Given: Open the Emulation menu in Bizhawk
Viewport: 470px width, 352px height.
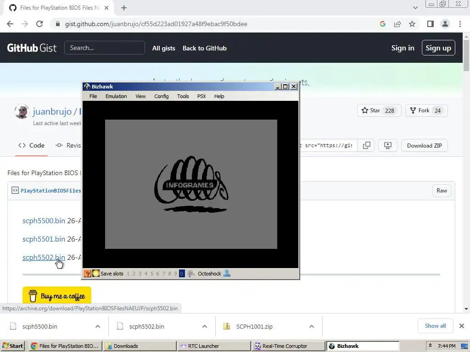Looking at the screenshot, I should [116, 96].
